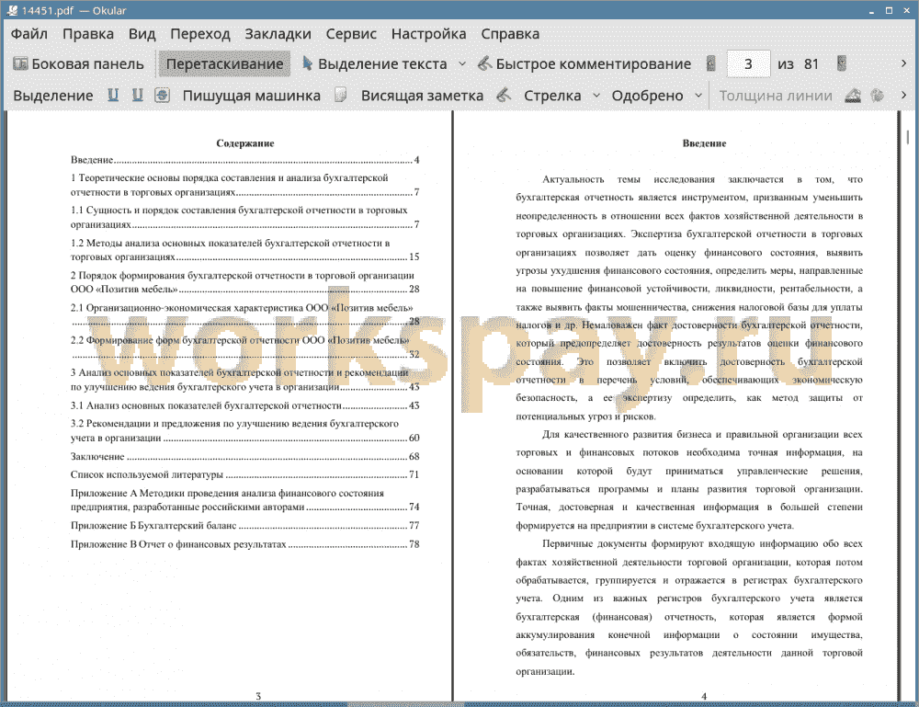Open the Файл menu
The width and height of the screenshot is (919, 707).
29,34
